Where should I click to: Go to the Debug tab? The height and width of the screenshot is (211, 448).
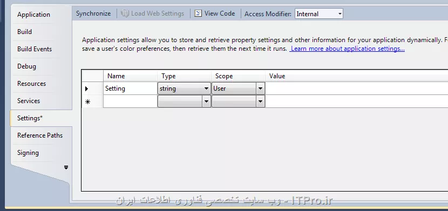point(26,66)
